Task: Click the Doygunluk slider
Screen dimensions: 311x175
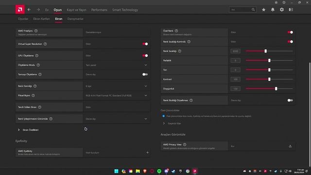Action: point(269,88)
